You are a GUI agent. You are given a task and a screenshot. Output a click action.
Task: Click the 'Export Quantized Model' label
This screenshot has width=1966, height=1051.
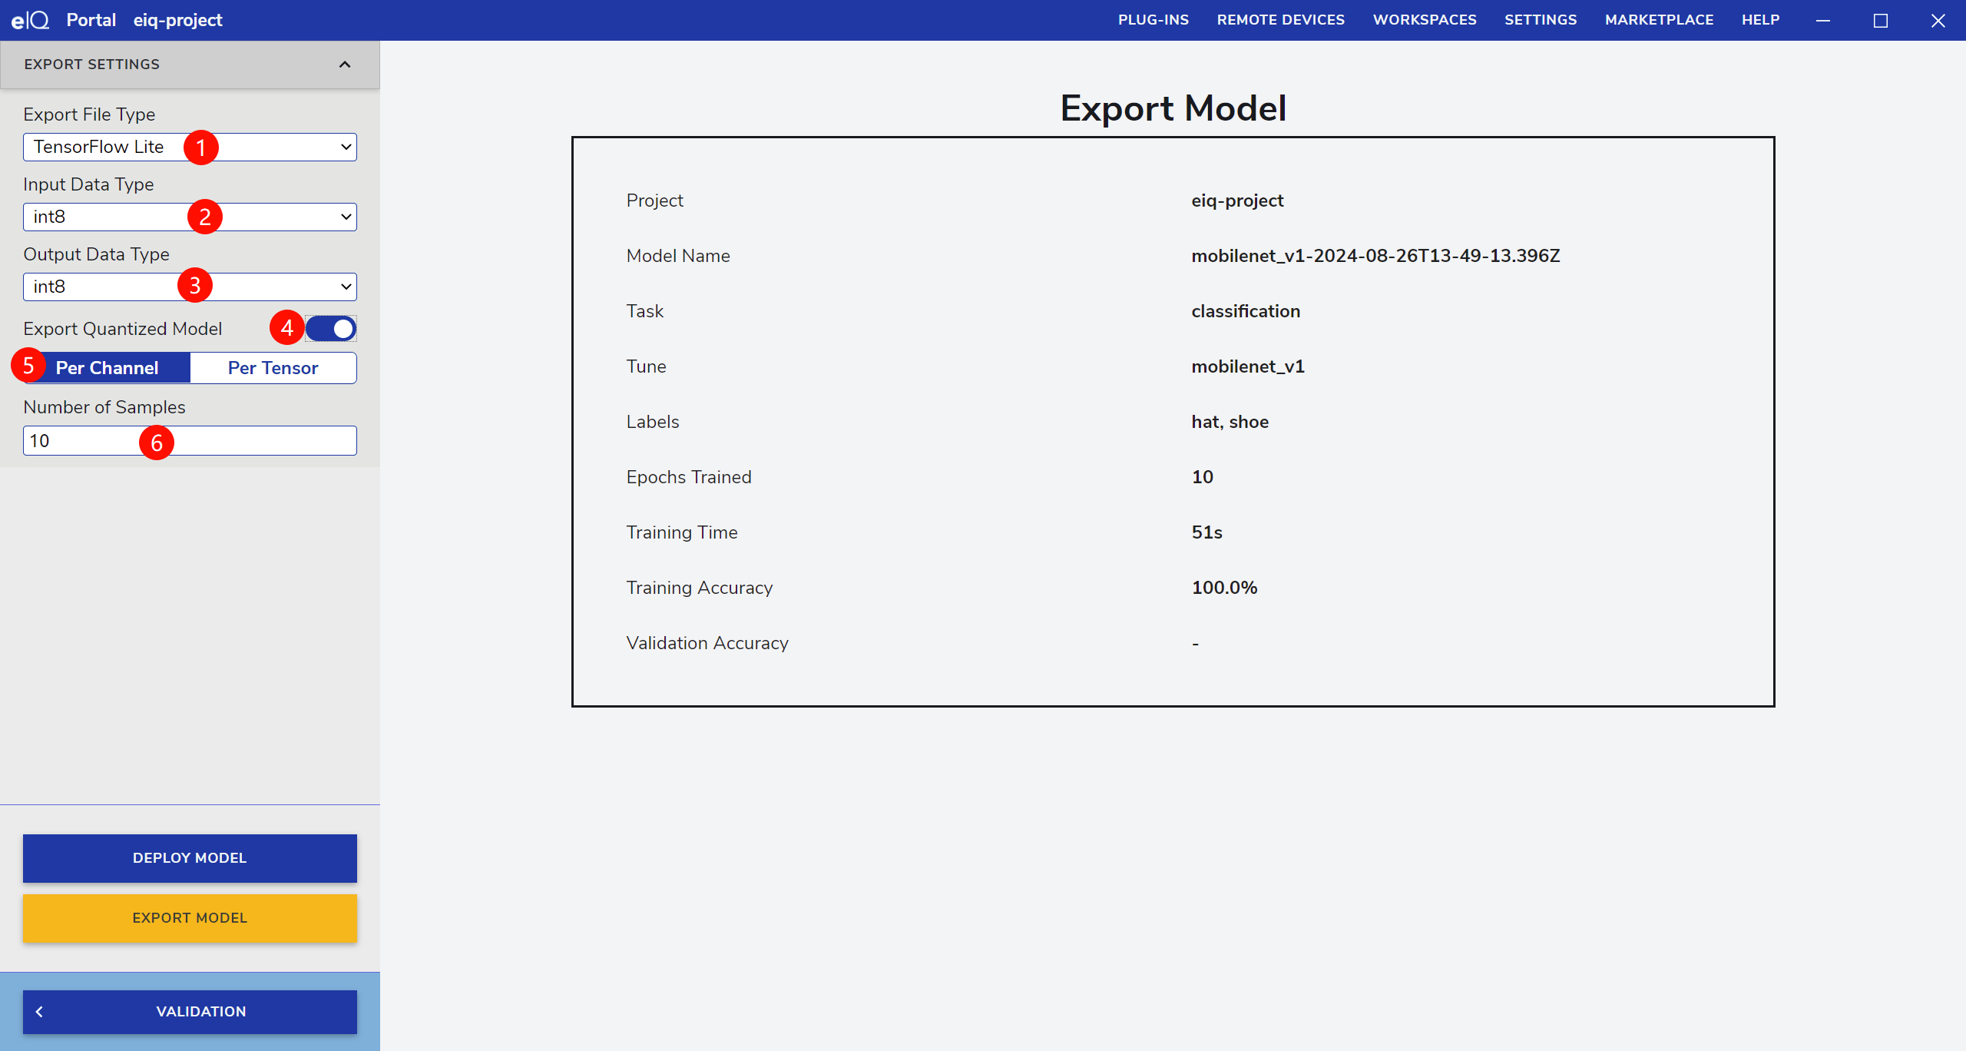(x=122, y=329)
